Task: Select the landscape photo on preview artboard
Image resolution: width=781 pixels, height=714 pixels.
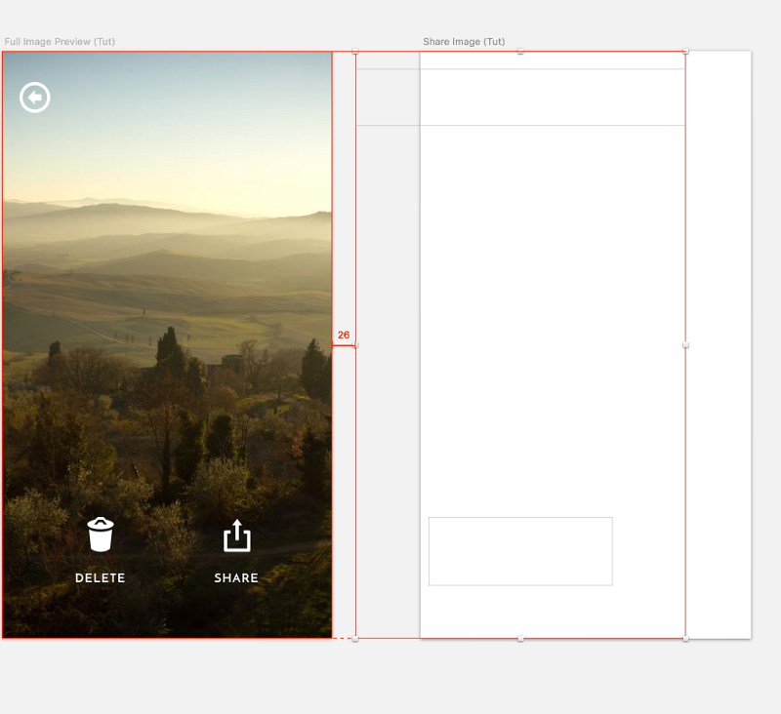Action: [166, 293]
